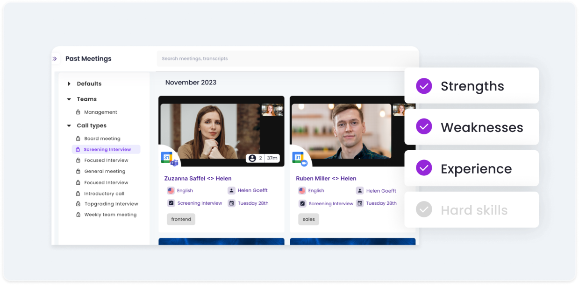Viewport: 579px width, 285px height.
Task: Select Screening Interview call type in sidebar
Action: tap(107, 150)
